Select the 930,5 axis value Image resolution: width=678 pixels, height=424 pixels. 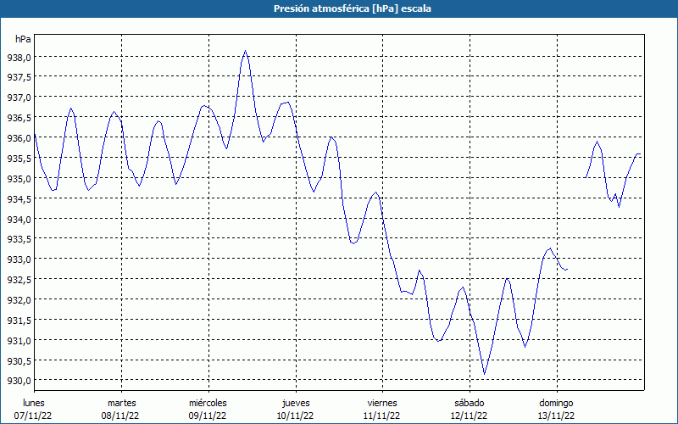tap(19, 361)
